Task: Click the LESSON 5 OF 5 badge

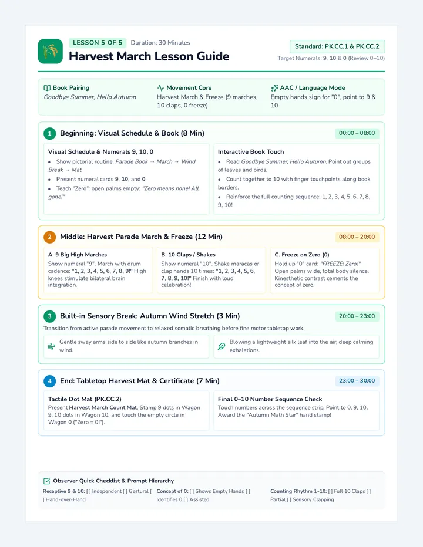Action: 98,43
